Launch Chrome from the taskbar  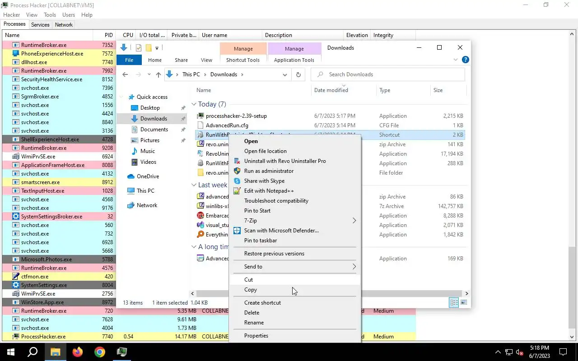point(100,352)
